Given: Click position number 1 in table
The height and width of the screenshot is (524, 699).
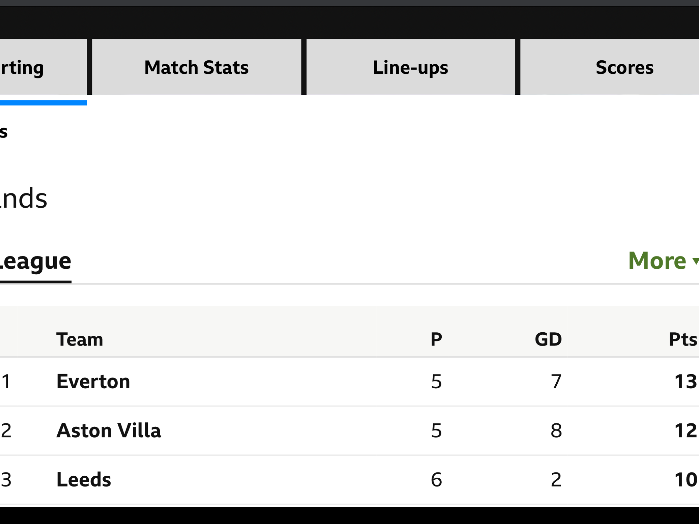Looking at the screenshot, I should [x=6, y=381].
